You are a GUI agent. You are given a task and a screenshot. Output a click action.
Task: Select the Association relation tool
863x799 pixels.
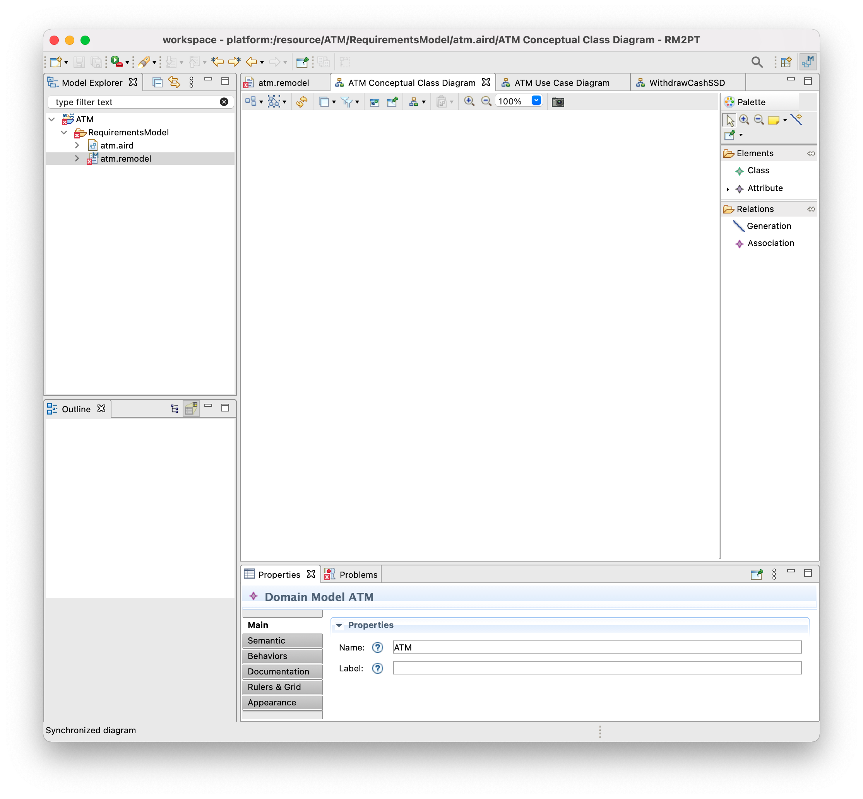pos(771,242)
